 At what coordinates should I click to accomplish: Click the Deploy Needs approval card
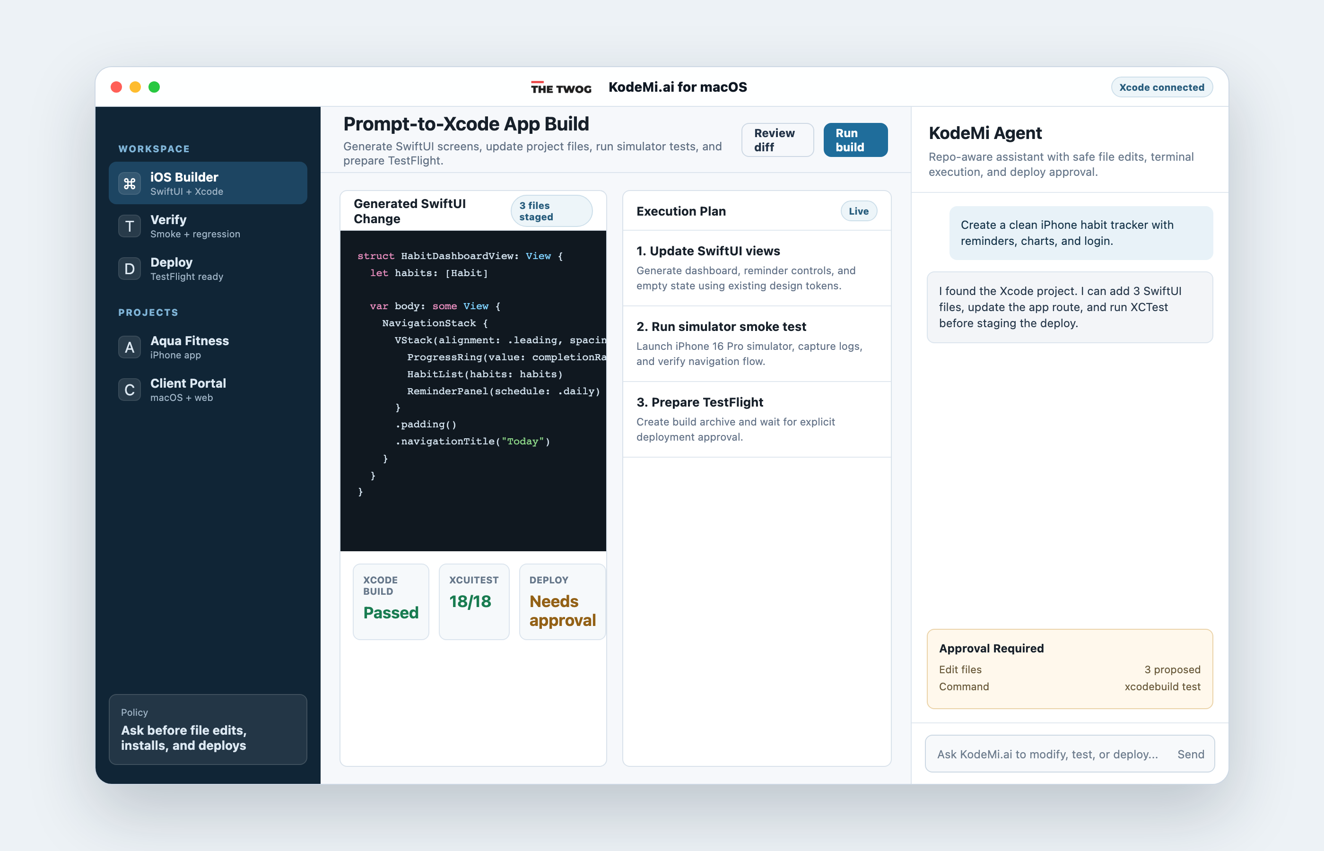563,601
